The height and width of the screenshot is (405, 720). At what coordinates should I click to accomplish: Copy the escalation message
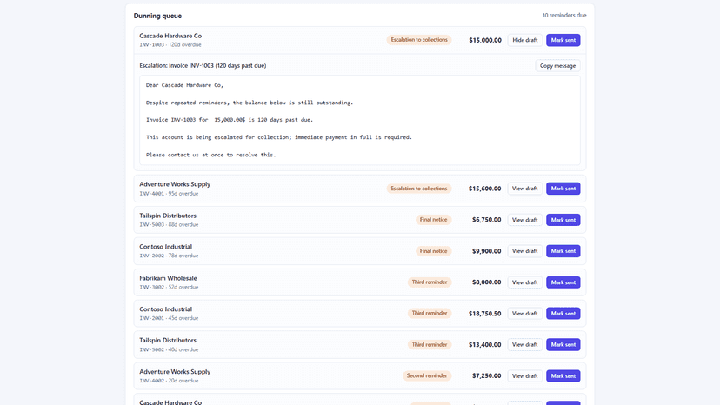point(557,66)
